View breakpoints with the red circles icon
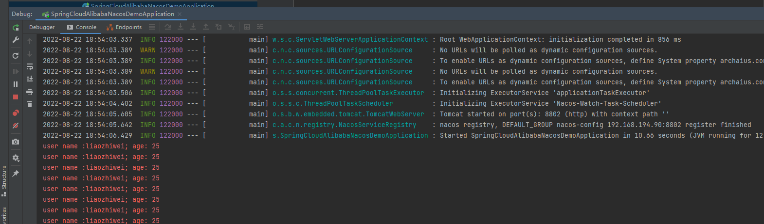This screenshot has width=764, height=224. pos(16,113)
